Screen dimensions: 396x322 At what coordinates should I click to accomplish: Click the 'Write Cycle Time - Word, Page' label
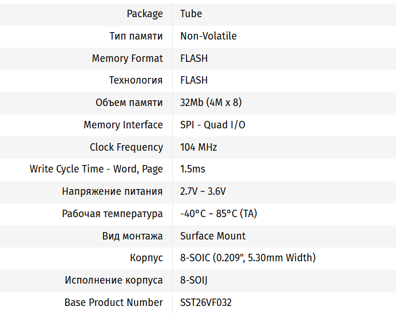96,169
